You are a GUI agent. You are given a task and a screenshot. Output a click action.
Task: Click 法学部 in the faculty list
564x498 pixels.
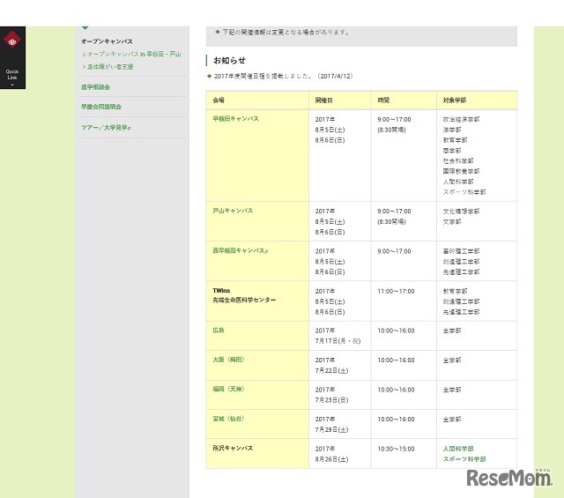tap(452, 130)
